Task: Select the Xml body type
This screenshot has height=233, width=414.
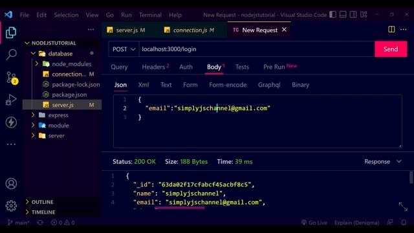Action: (x=144, y=85)
